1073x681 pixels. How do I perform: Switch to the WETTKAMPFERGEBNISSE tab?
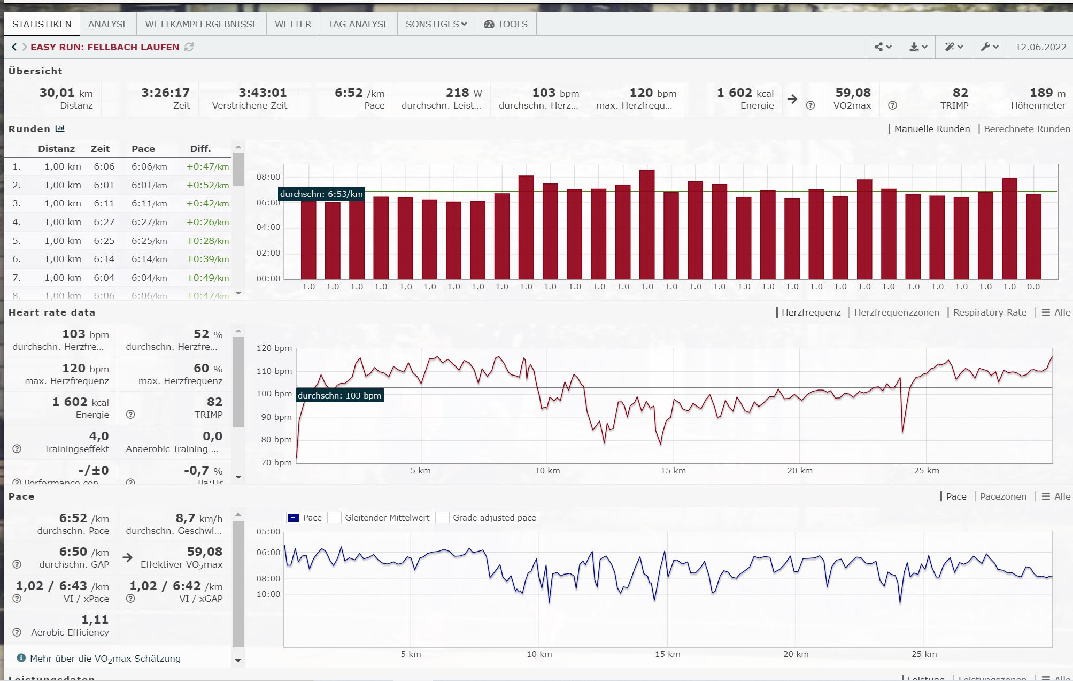pyautogui.click(x=201, y=24)
